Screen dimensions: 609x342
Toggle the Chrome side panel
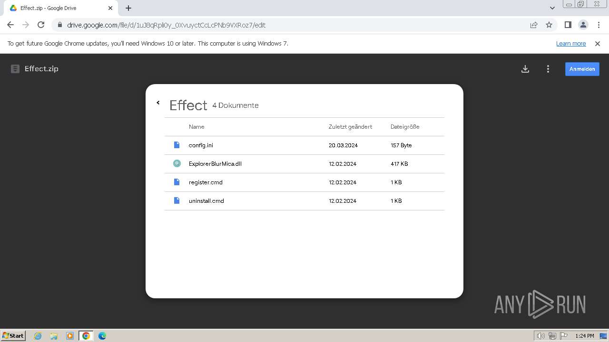[568, 25]
